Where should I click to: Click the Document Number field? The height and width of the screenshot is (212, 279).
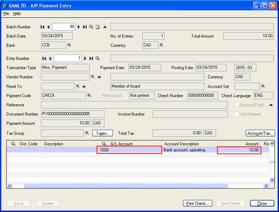pyautogui.click(x=73, y=114)
